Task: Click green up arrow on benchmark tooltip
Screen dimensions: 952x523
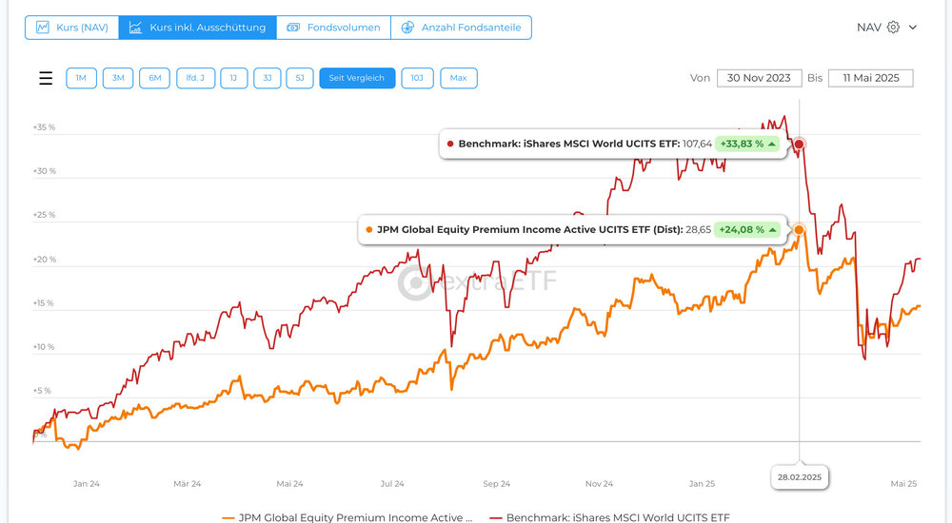Action: [x=772, y=145]
